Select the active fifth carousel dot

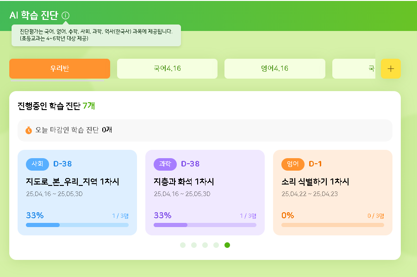click(227, 245)
